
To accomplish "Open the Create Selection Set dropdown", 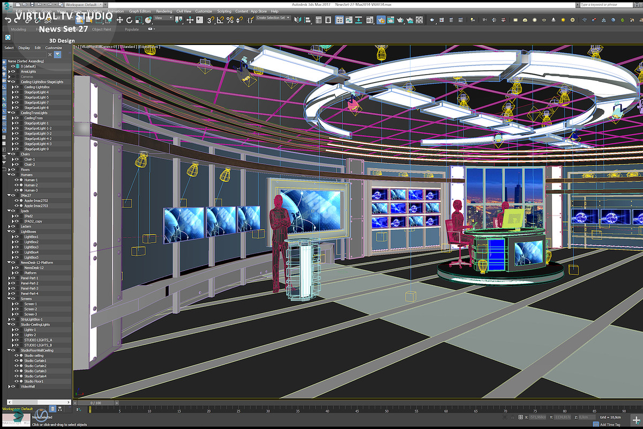I will click(x=273, y=18).
